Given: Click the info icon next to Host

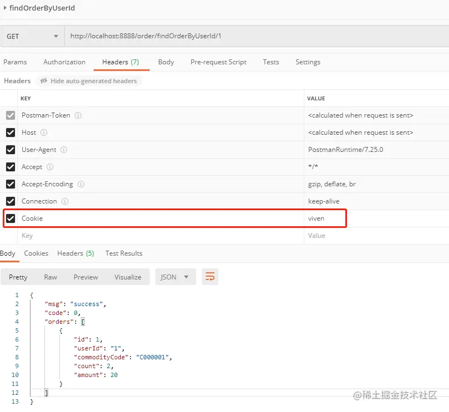Looking at the screenshot, I should click(44, 133).
